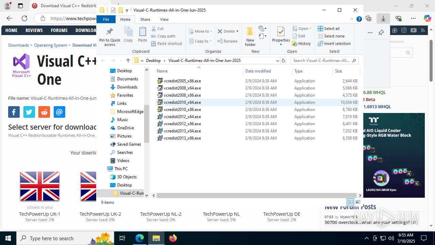Share page via email icon
Image resolution: width=435 pixels, height=245 pixels.
tap(59, 112)
